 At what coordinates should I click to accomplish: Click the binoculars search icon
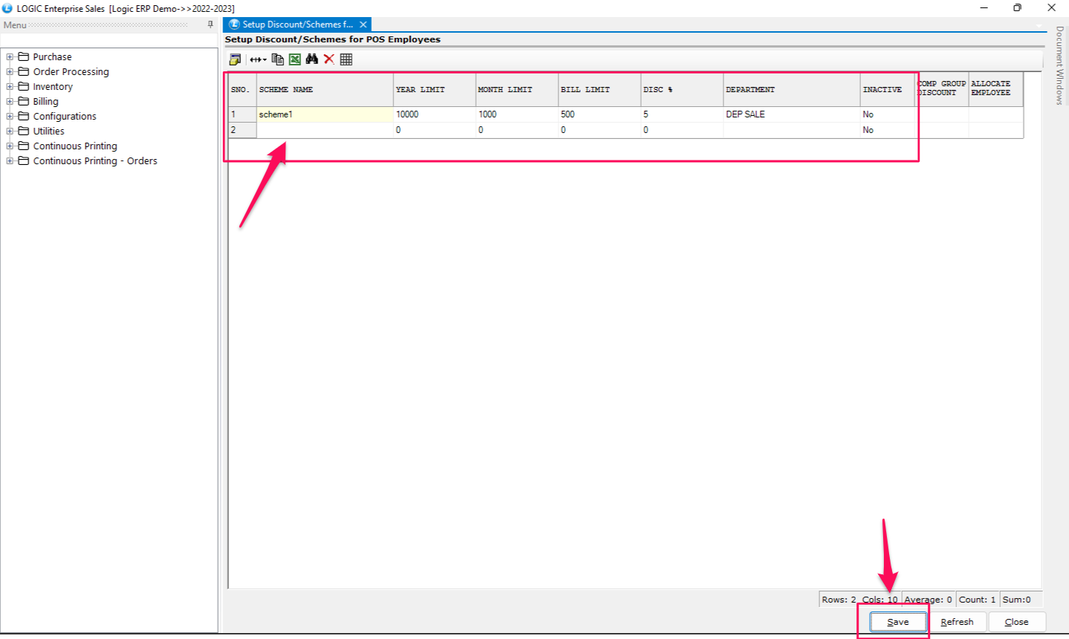[311, 59]
